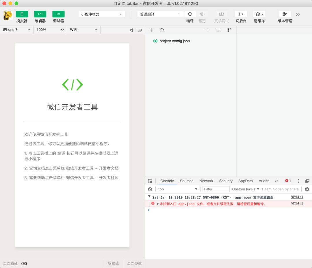Click the red error count indicator
This screenshot has width=312, height=268.
click(x=288, y=181)
